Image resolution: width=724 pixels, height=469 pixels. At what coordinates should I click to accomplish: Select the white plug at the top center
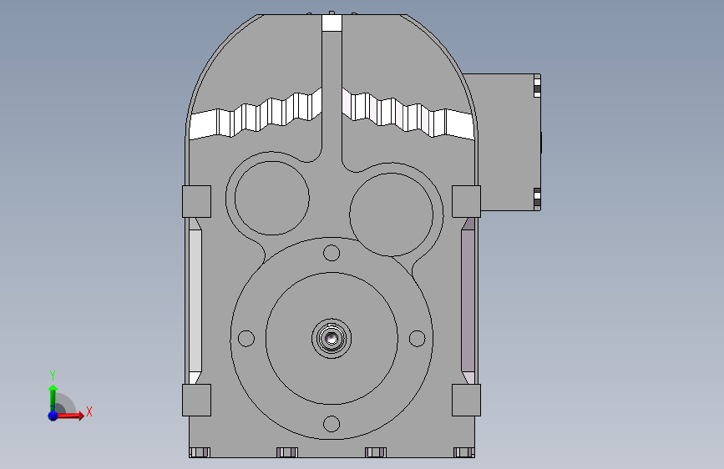tap(332, 23)
